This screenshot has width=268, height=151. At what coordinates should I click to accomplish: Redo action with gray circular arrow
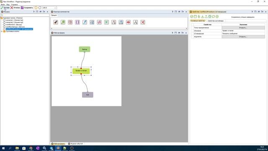[40, 8]
